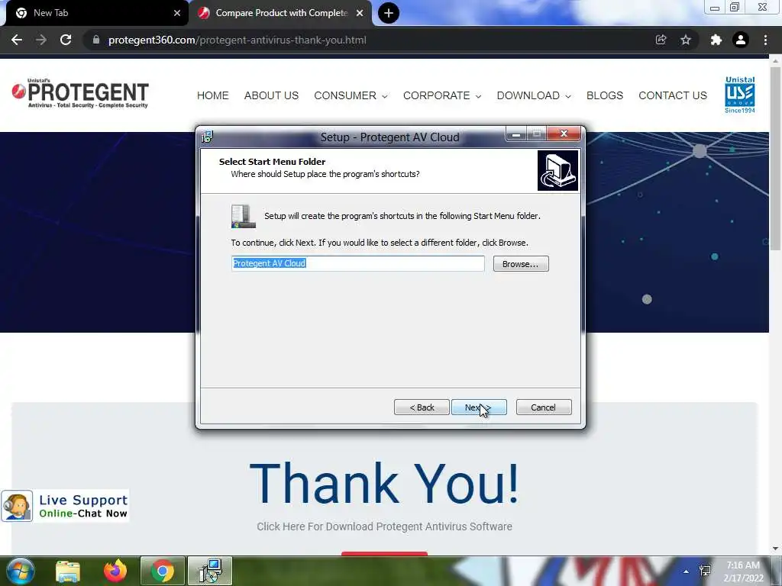Show hidden system tray icons
This screenshot has width=782, height=586.
coord(687,572)
